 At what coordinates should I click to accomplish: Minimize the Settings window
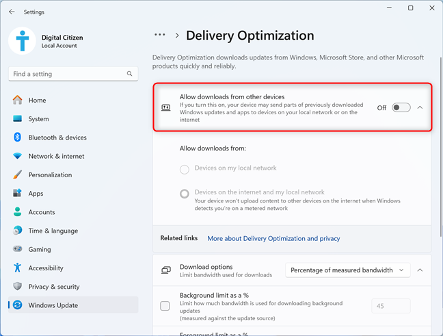[389, 8]
